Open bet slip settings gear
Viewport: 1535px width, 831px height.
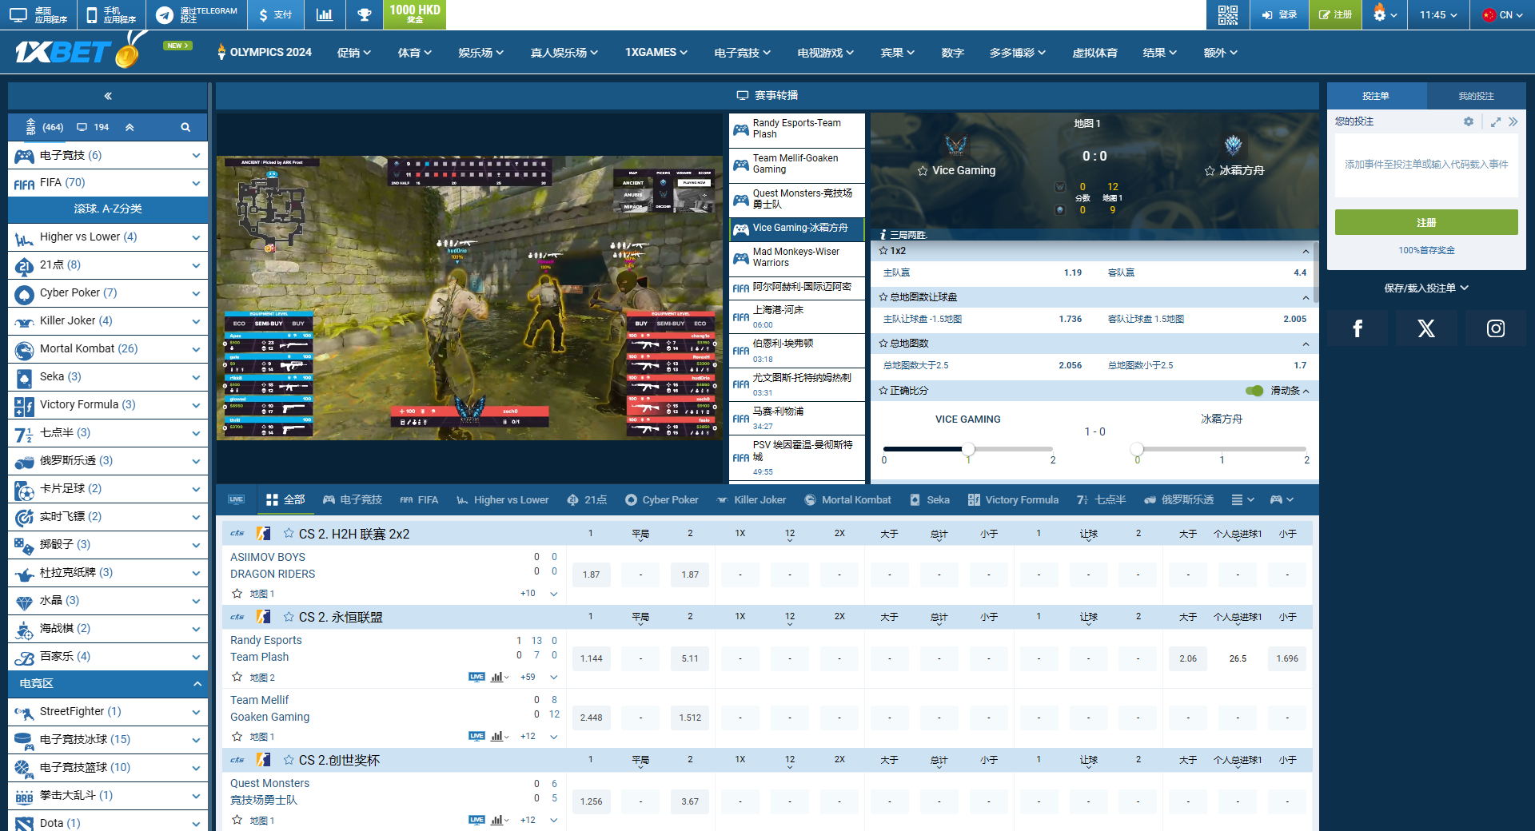(1468, 121)
